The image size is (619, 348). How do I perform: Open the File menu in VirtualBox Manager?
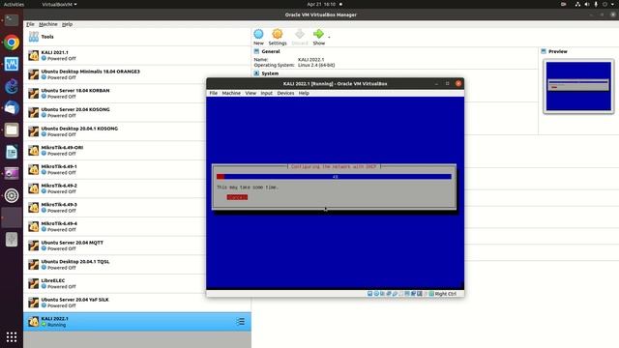coord(30,24)
